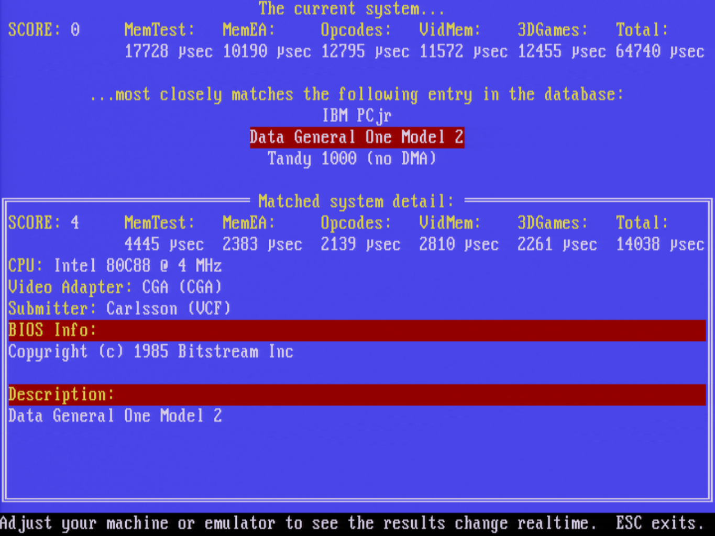Image resolution: width=715 pixels, height=536 pixels.
Task: Select the Tandy 1000 (no DMA) entry
Action: pyautogui.click(x=352, y=159)
